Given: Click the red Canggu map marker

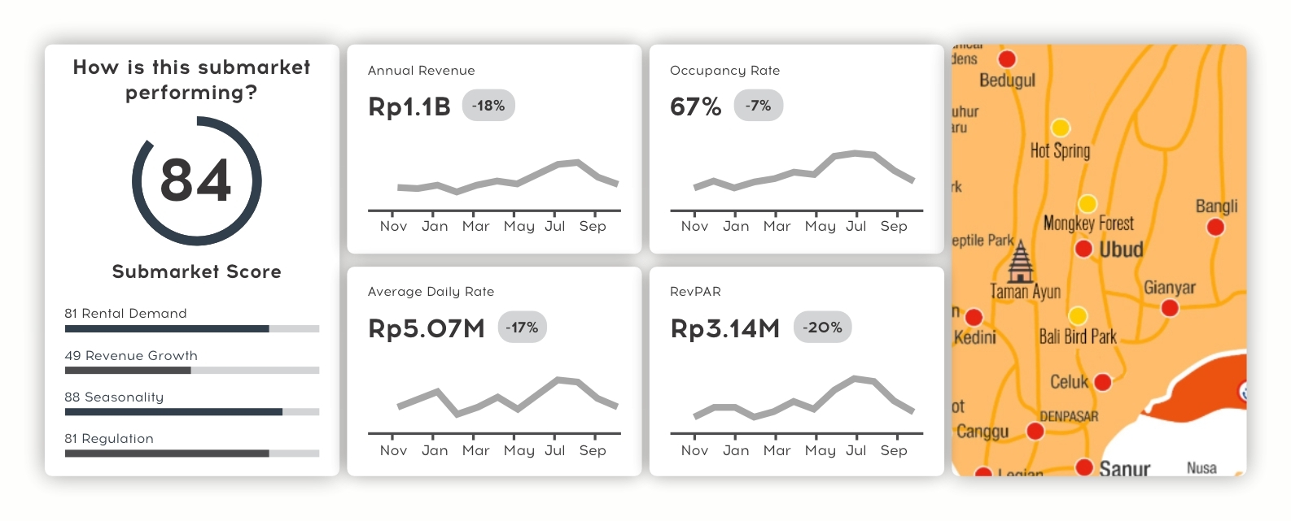Looking at the screenshot, I should pyautogui.click(x=1035, y=431).
